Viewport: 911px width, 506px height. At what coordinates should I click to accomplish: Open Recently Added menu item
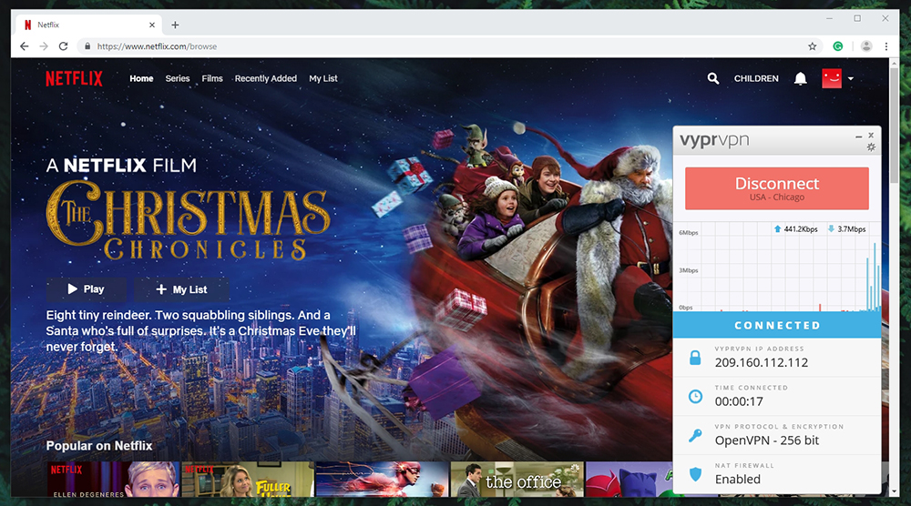tap(265, 78)
